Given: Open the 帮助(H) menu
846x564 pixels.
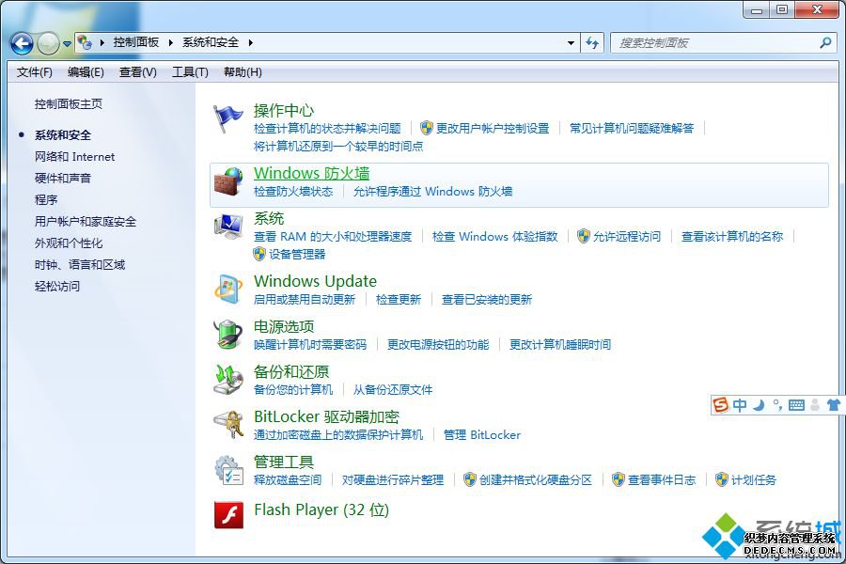Looking at the screenshot, I should 243,72.
